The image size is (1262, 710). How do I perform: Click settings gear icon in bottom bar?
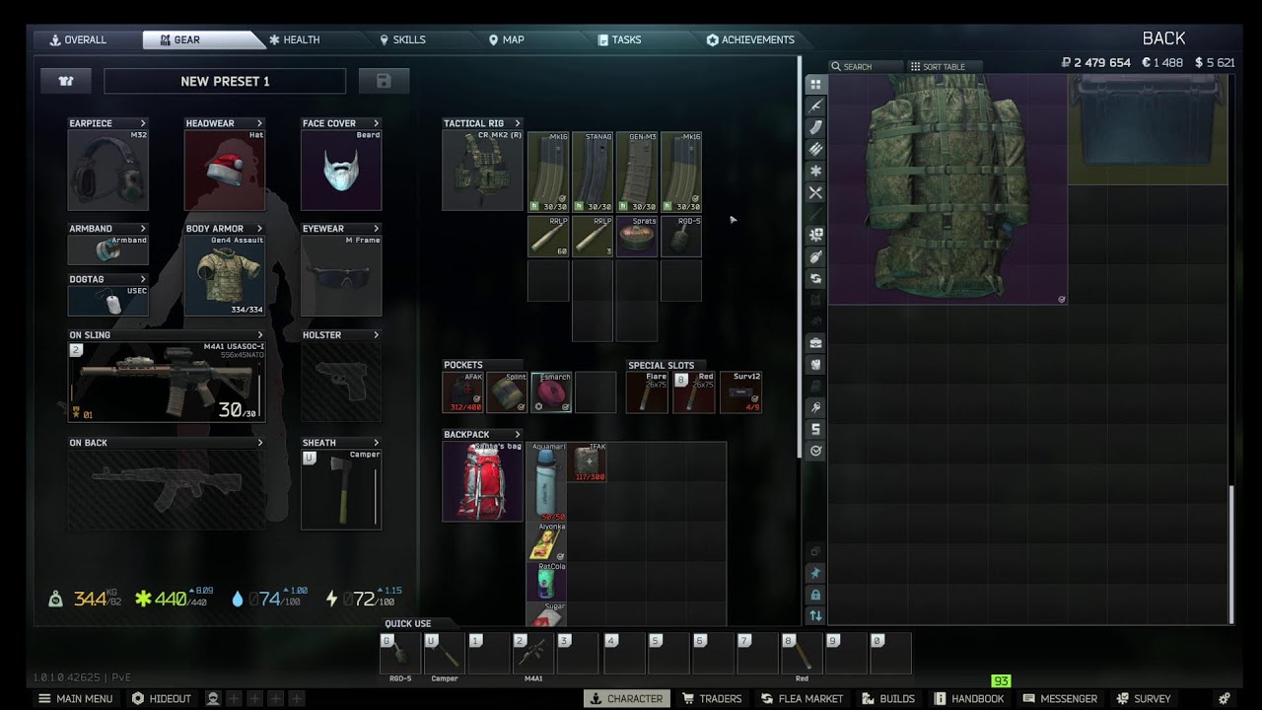click(1225, 698)
